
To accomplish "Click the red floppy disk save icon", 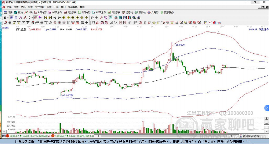I will click(130, 18).
